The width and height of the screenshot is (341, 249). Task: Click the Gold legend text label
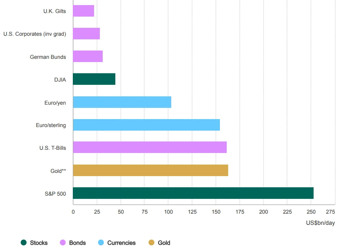tap(164, 243)
